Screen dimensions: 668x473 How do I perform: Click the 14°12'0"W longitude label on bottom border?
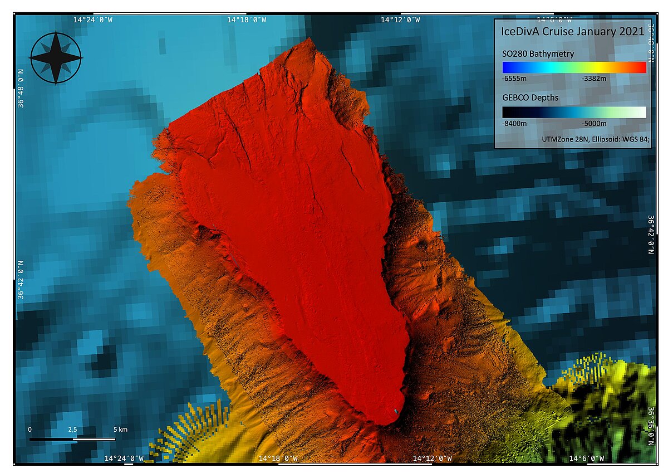tap(432, 459)
